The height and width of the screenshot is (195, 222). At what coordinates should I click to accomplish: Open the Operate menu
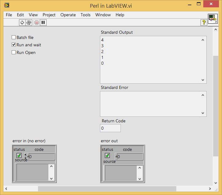pyautogui.click(x=68, y=15)
